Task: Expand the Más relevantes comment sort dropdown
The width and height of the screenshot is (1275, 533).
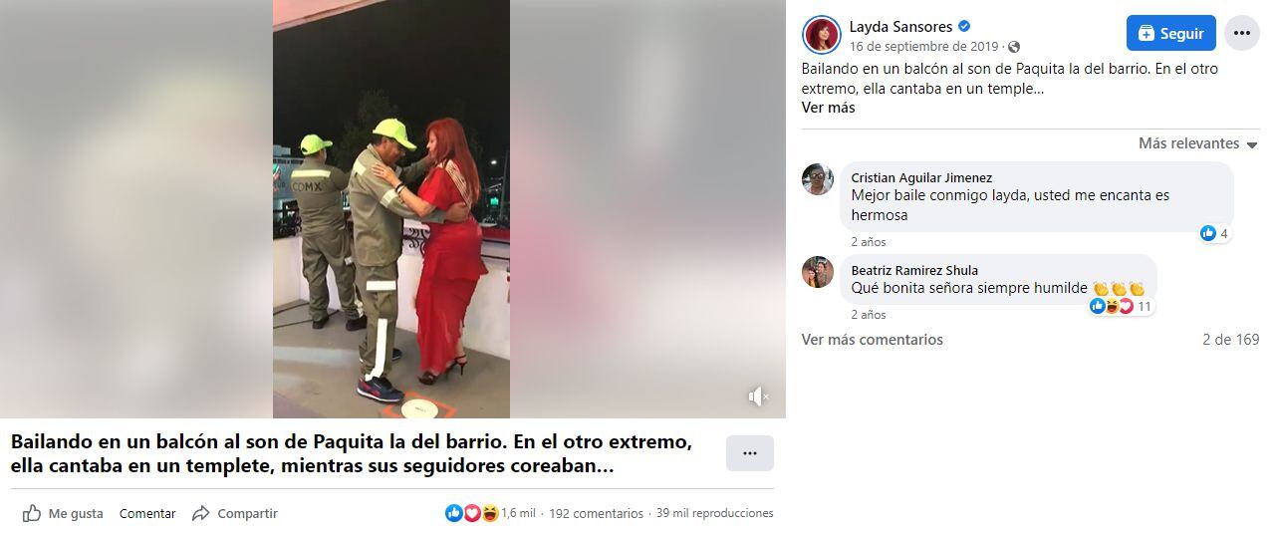Action: (x=1198, y=143)
